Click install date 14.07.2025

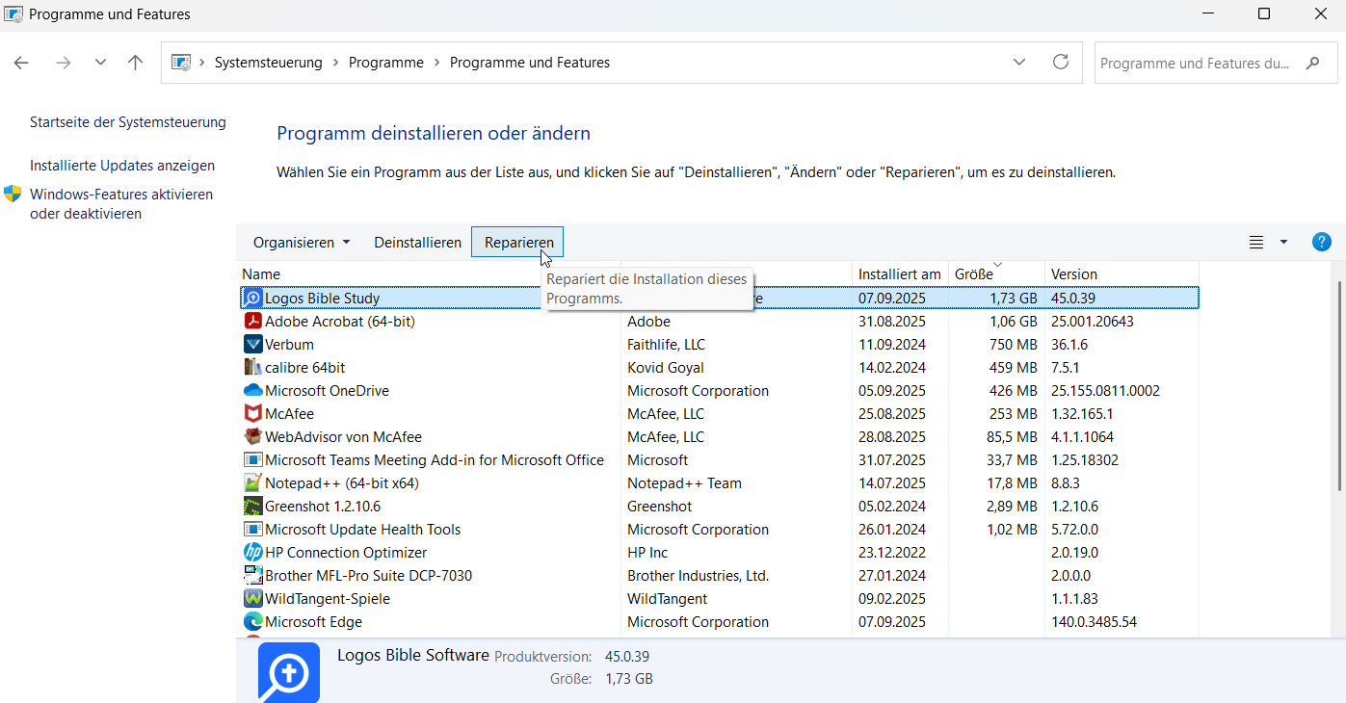pos(892,482)
